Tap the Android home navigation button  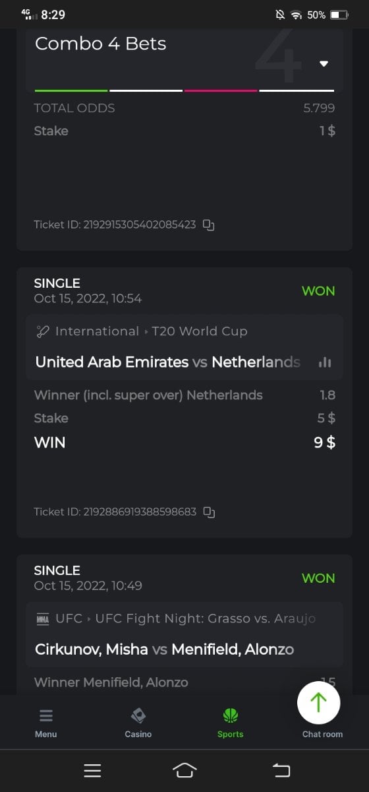pyautogui.click(x=184, y=770)
